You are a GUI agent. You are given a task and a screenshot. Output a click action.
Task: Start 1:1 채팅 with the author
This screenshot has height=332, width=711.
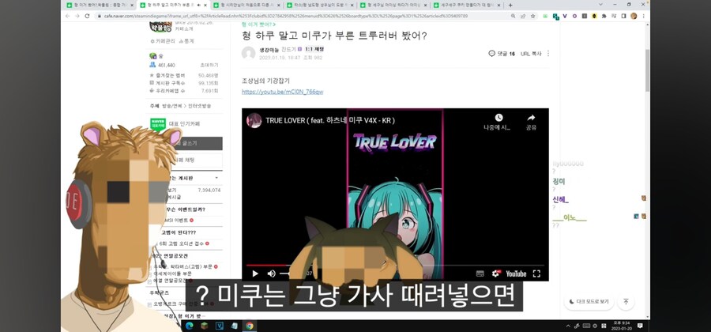(314, 49)
